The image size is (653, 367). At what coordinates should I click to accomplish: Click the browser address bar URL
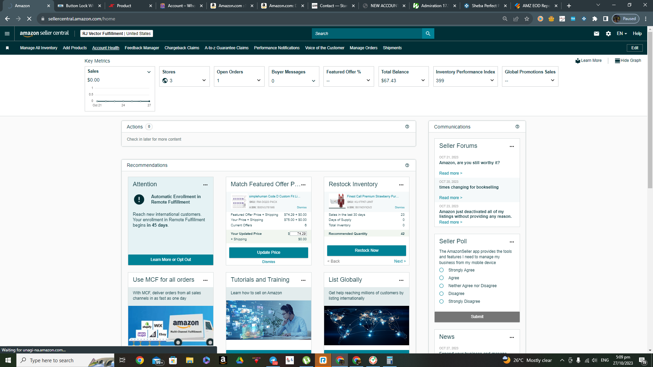82,19
